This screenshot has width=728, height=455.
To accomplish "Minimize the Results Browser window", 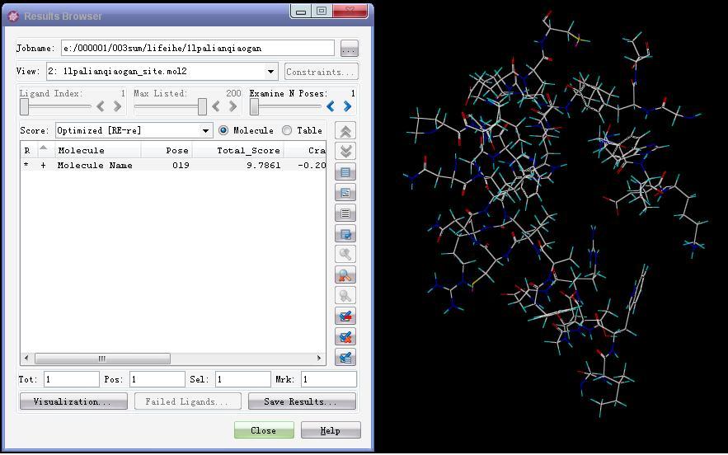I will 301,11.
